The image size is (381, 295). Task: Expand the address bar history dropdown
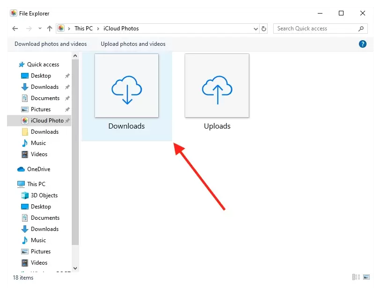coord(255,29)
